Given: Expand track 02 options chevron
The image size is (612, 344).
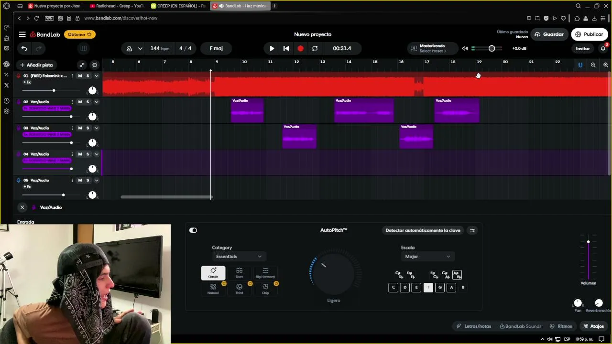Looking at the screenshot, I should point(96,102).
